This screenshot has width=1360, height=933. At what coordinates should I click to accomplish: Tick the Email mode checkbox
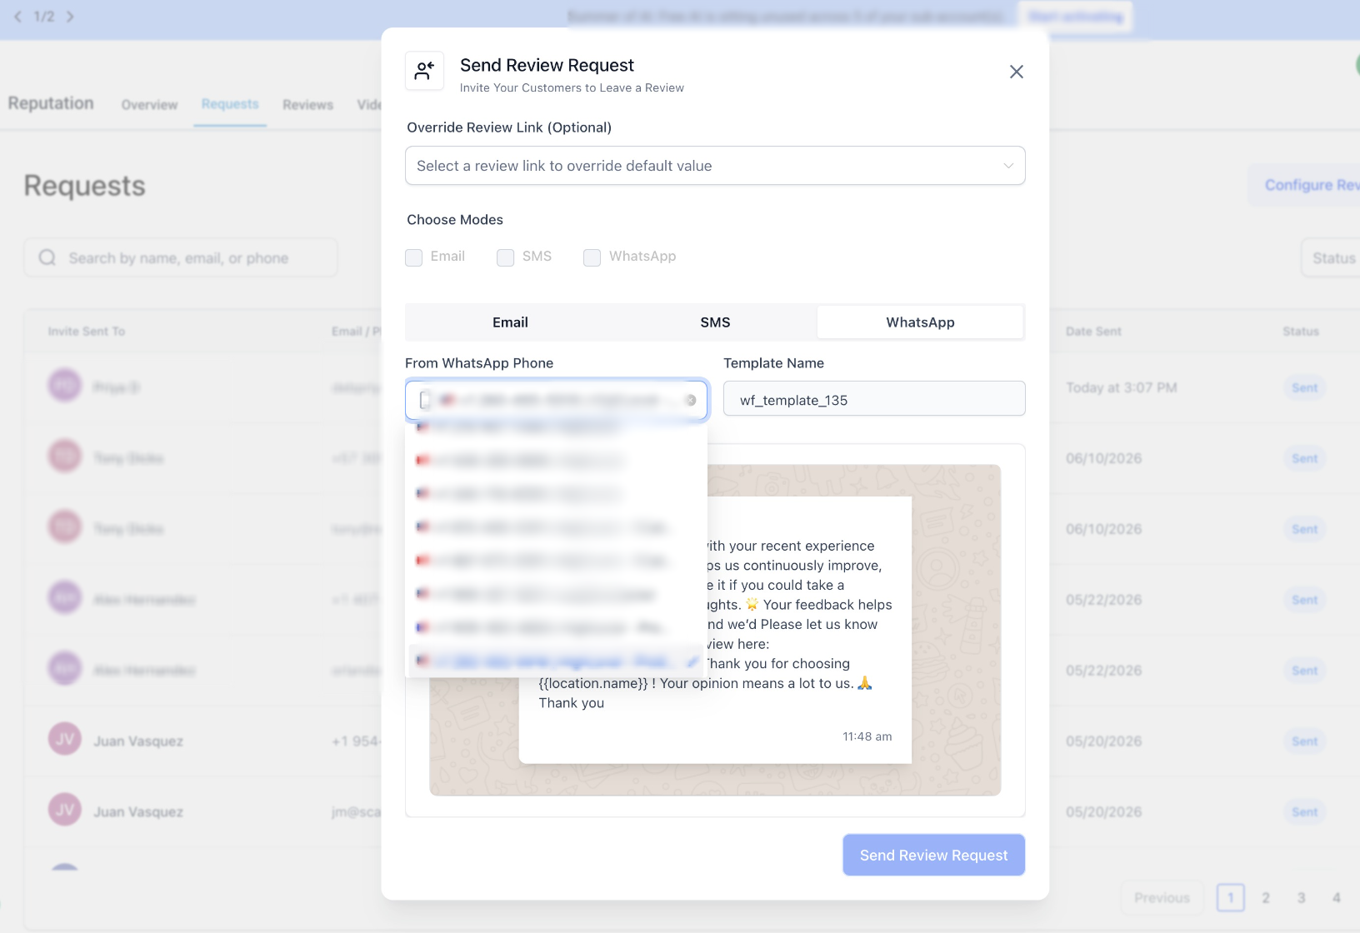[414, 257]
